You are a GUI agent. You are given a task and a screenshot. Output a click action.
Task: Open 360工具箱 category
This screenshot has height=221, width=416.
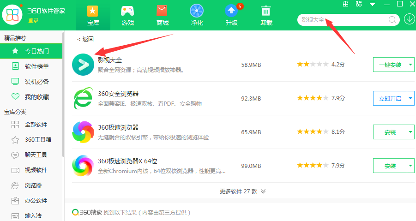[x=31, y=140]
